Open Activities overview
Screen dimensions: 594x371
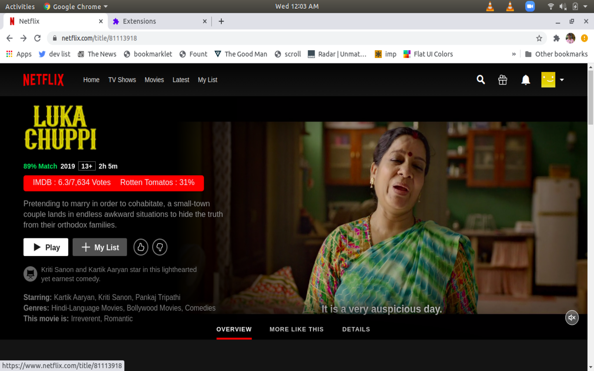coord(20,6)
